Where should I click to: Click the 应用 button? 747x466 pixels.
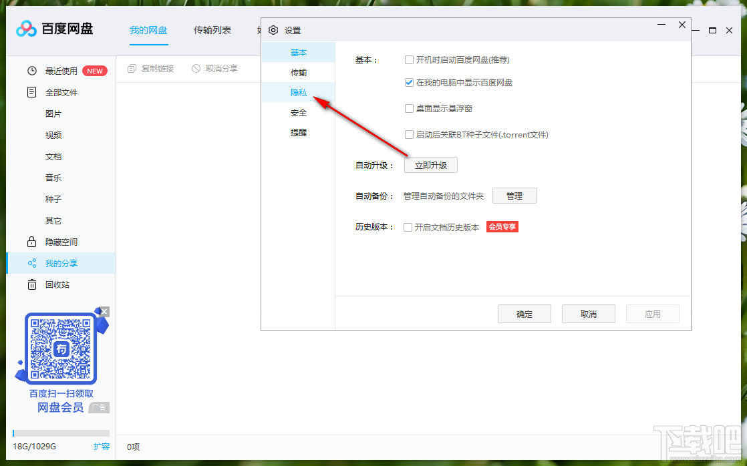point(653,314)
